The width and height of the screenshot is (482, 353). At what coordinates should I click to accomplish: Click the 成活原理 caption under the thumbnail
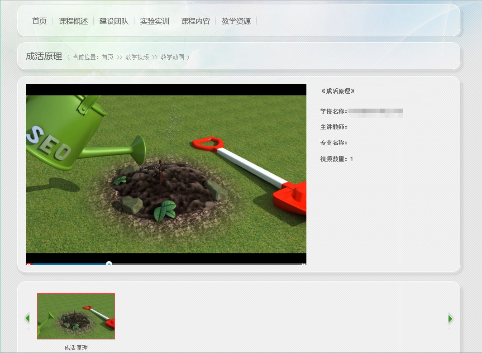(x=76, y=348)
